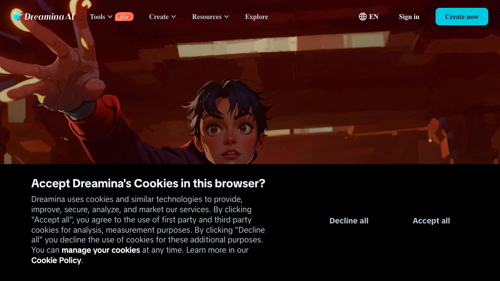Image resolution: width=500 pixels, height=281 pixels.
Task: Expand the Tools dropdown chevron
Action: pos(110,17)
